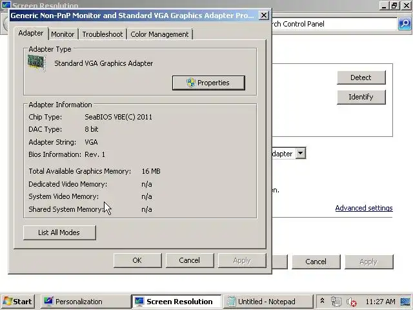Screen dimensions: 413x310
Task: Switch to Untitled - Notepad in the taskbar
Action: click(268, 302)
